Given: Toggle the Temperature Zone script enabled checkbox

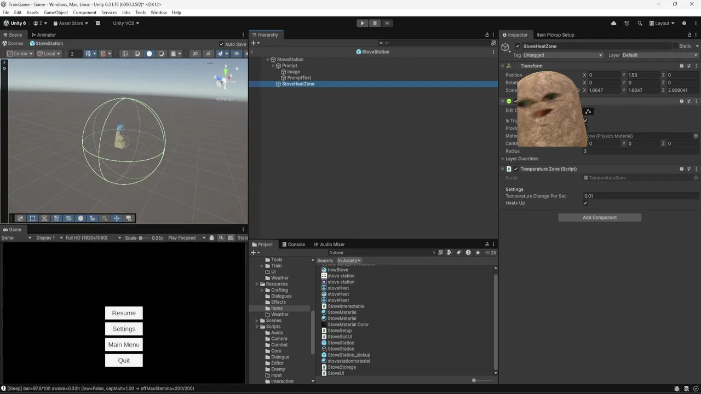Looking at the screenshot, I should 516,169.
